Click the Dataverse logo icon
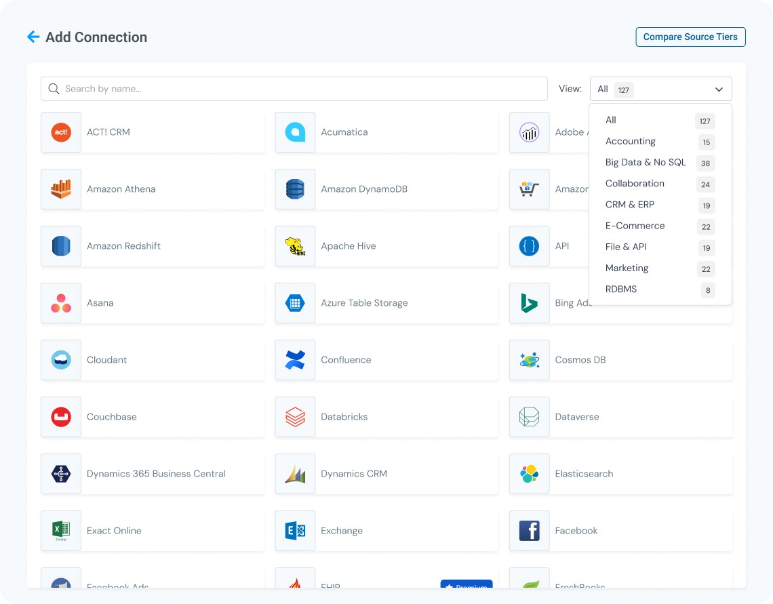Viewport: 773px width, 604px height. coord(530,417)
